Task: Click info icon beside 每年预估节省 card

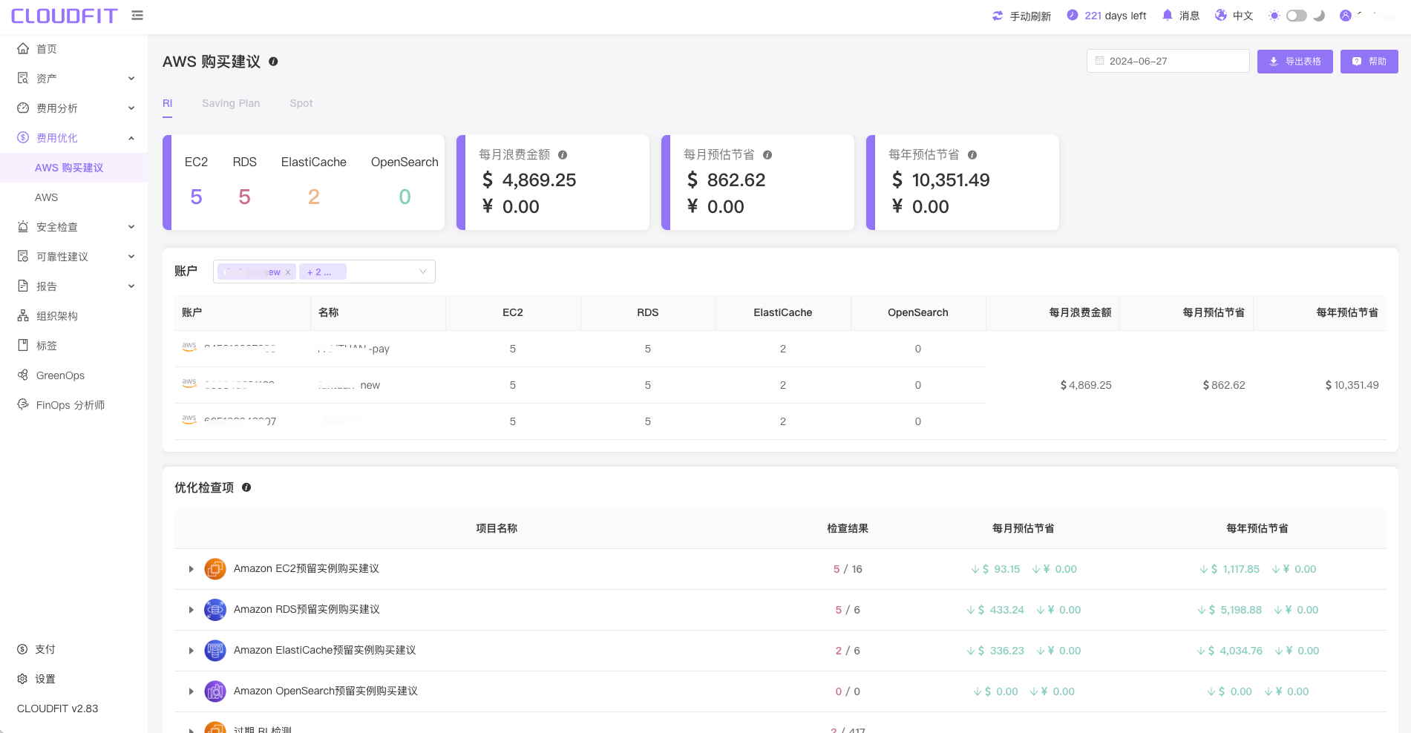Action: click(x=972, y=155)
